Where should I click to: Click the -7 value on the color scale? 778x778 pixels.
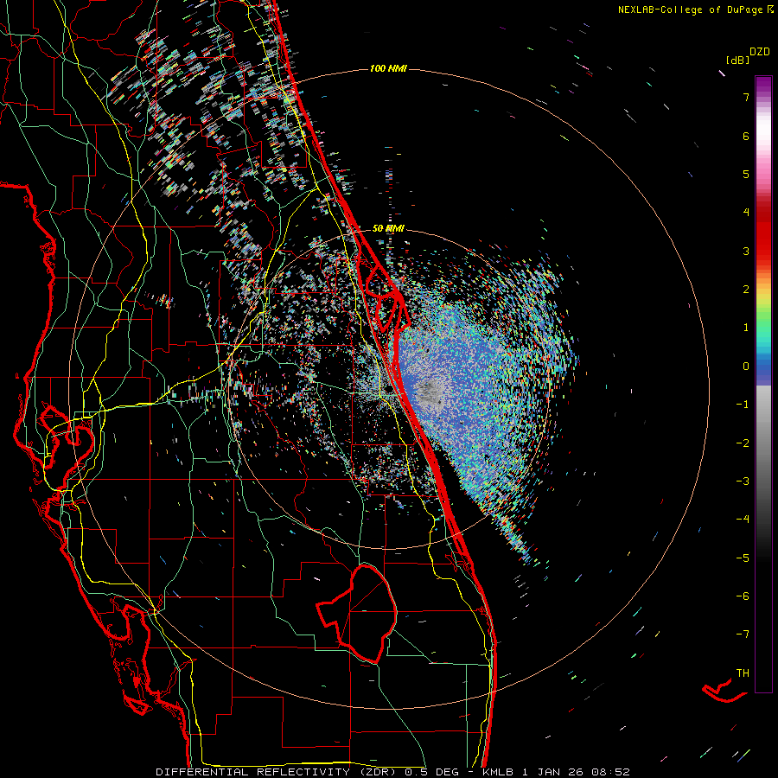(x=743, y=635)
